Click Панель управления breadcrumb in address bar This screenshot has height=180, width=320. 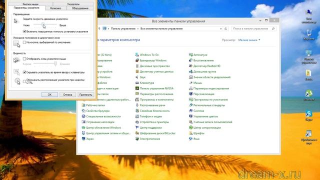click(123, 29)
